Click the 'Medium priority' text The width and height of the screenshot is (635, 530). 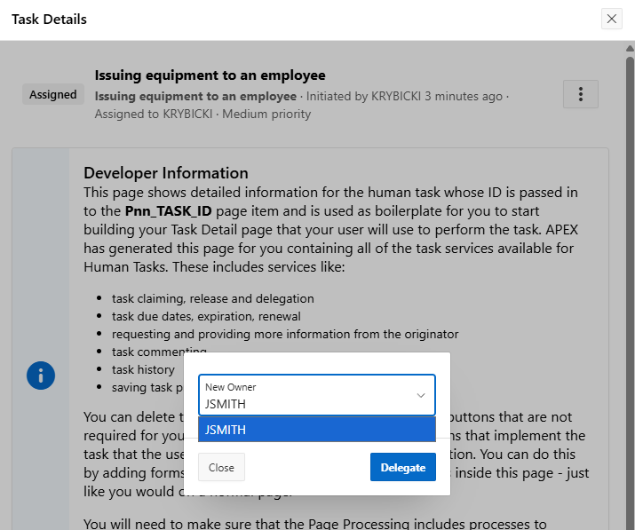[266, 114]
